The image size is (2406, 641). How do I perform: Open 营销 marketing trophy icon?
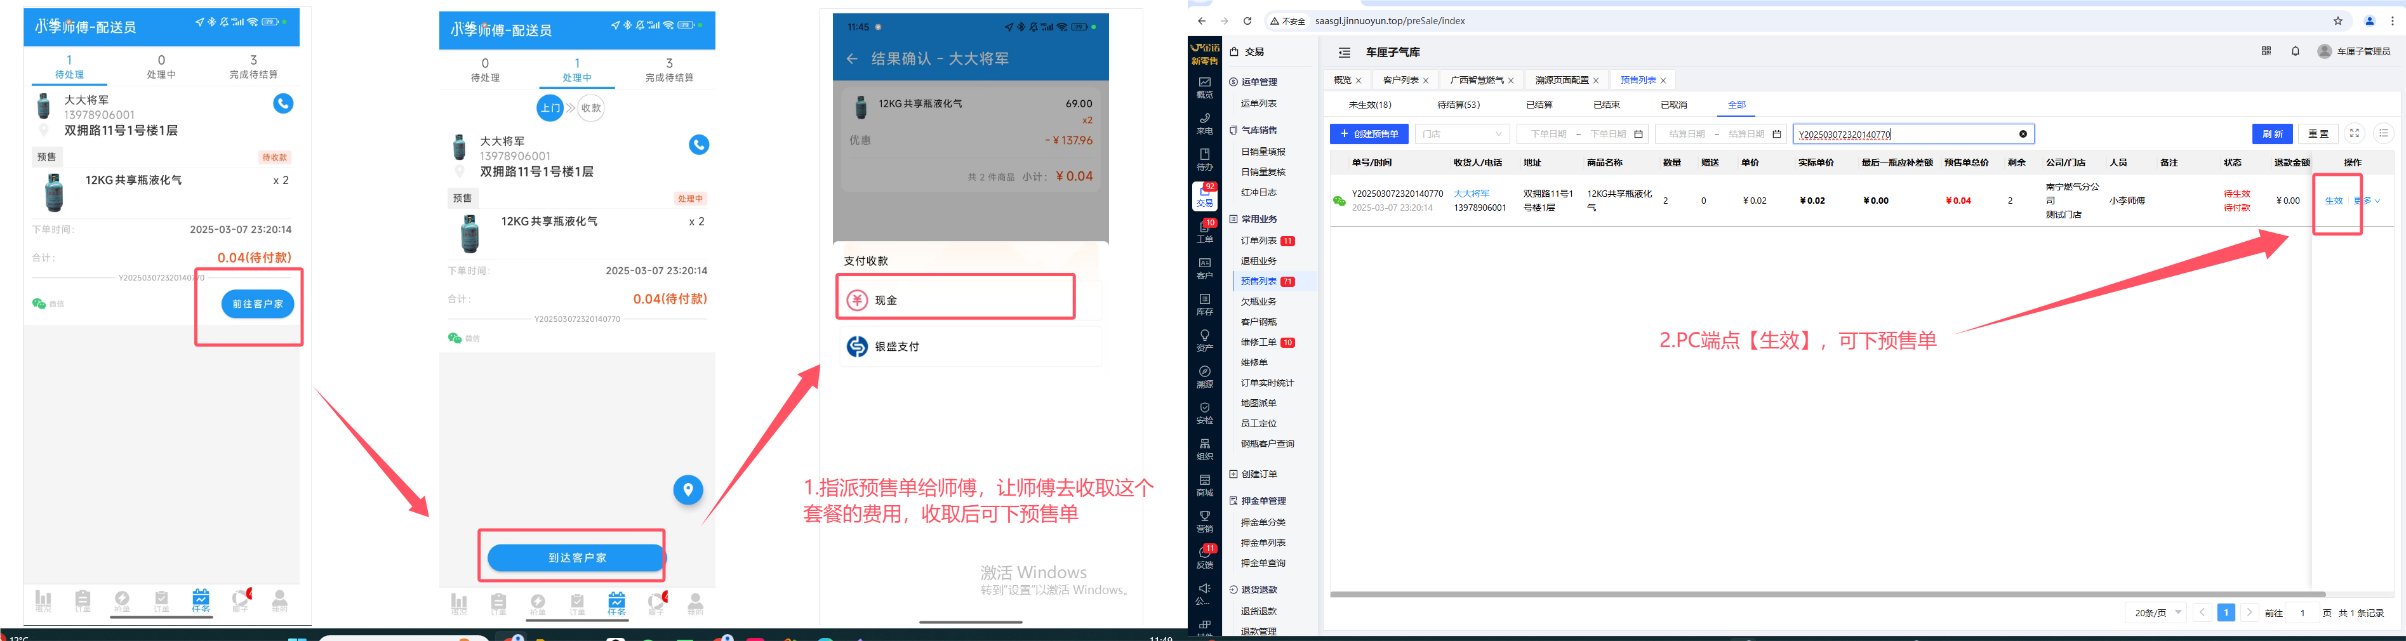[1205, 522]
